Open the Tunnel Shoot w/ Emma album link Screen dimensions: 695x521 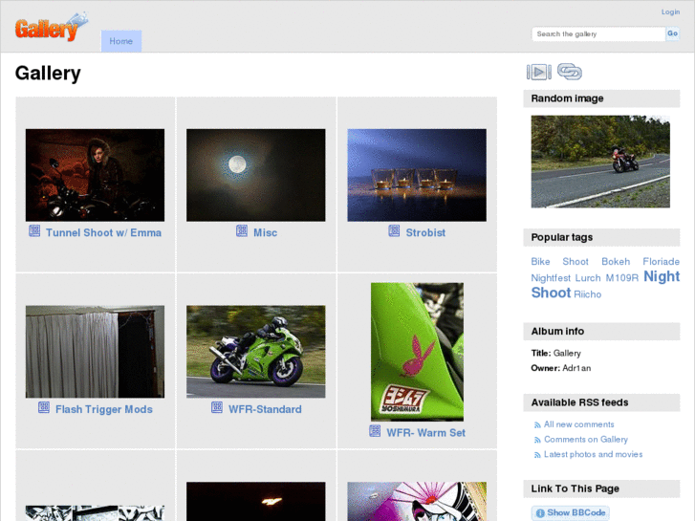point(103,233)
